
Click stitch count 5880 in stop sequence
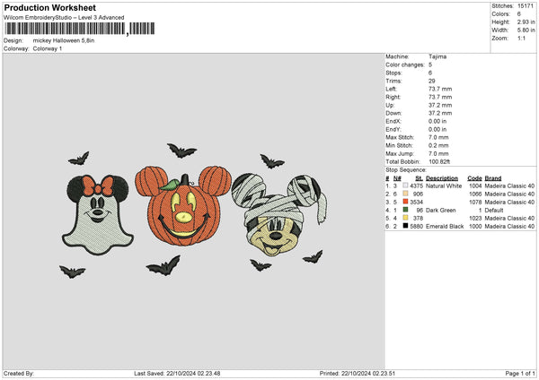tap(416, 227)
